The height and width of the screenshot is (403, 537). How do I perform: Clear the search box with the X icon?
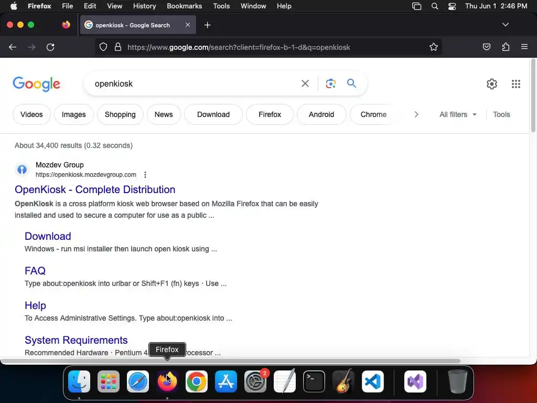[305, 83]
